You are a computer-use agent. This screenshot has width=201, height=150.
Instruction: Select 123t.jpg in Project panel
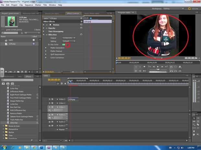[x=12, y=44]
